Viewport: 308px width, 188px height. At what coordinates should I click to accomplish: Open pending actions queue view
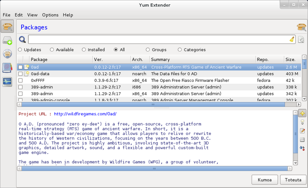(8, 41)
